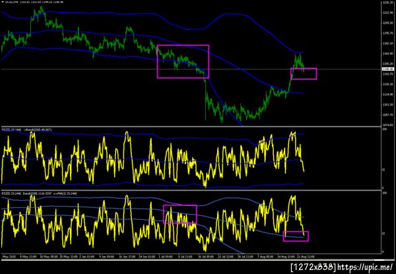Click the 30 Jul 21:00 time label

pos(246,256)
